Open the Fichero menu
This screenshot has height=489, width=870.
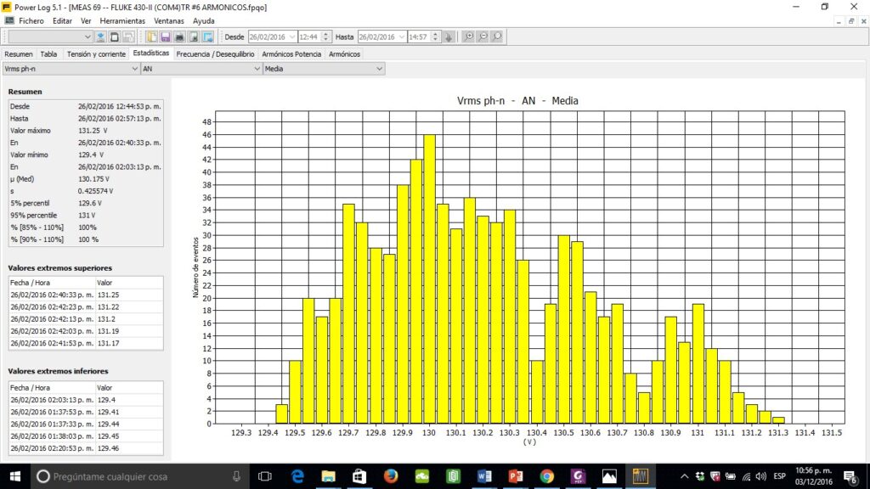pos(31,20)
